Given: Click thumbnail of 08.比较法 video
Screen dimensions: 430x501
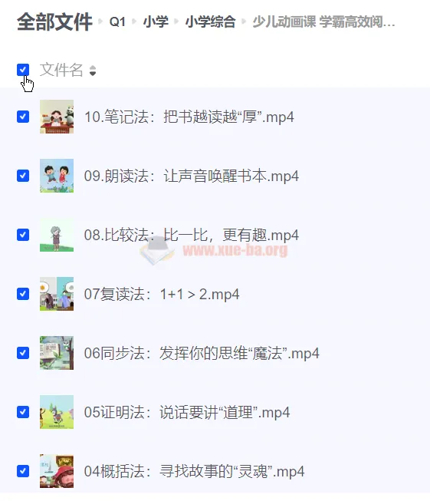Looking at the screenshot, I should coord(57,235).
